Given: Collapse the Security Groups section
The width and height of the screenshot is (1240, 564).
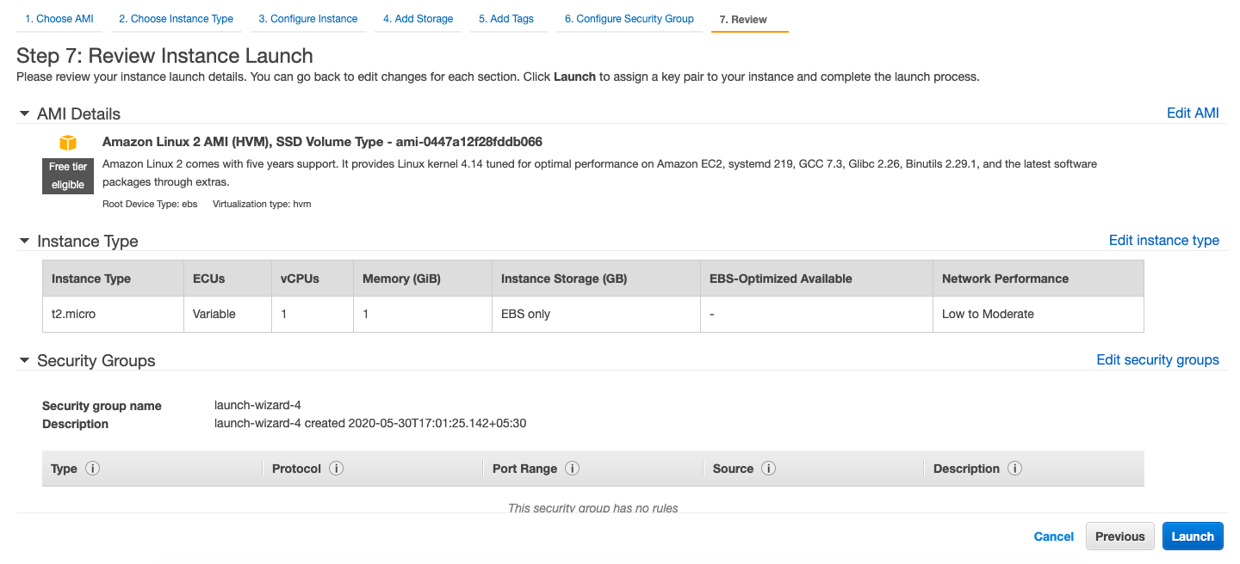Looking at the screenshot, I should [x=24, y=360].
